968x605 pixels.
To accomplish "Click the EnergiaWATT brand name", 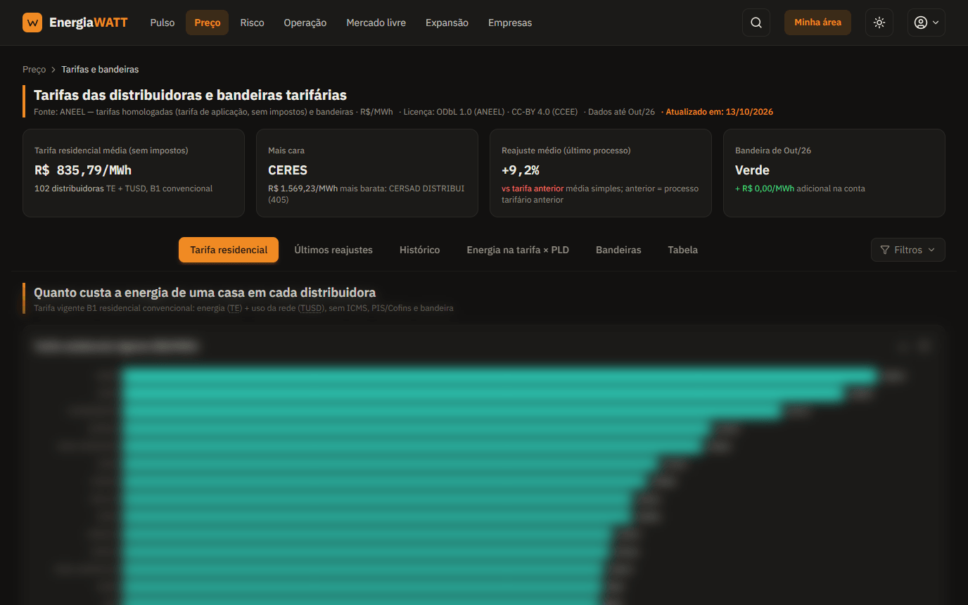I will click(x=89, y=23).
